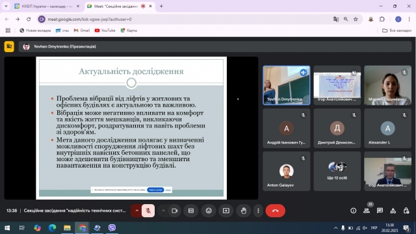Open the apps grid in bookmarks bar
The image size is (416, 234).
coord(8,31)
